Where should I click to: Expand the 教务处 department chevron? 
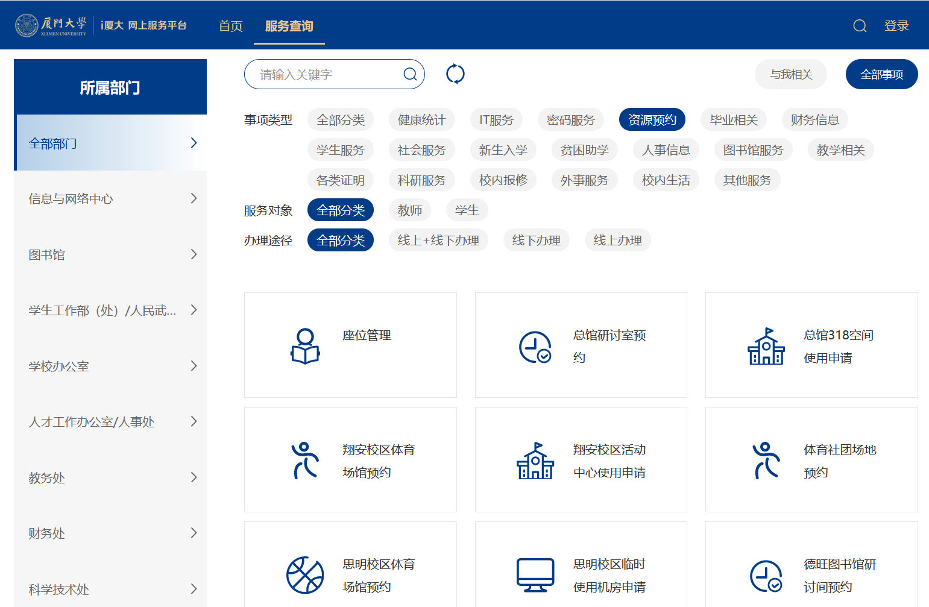194,477
